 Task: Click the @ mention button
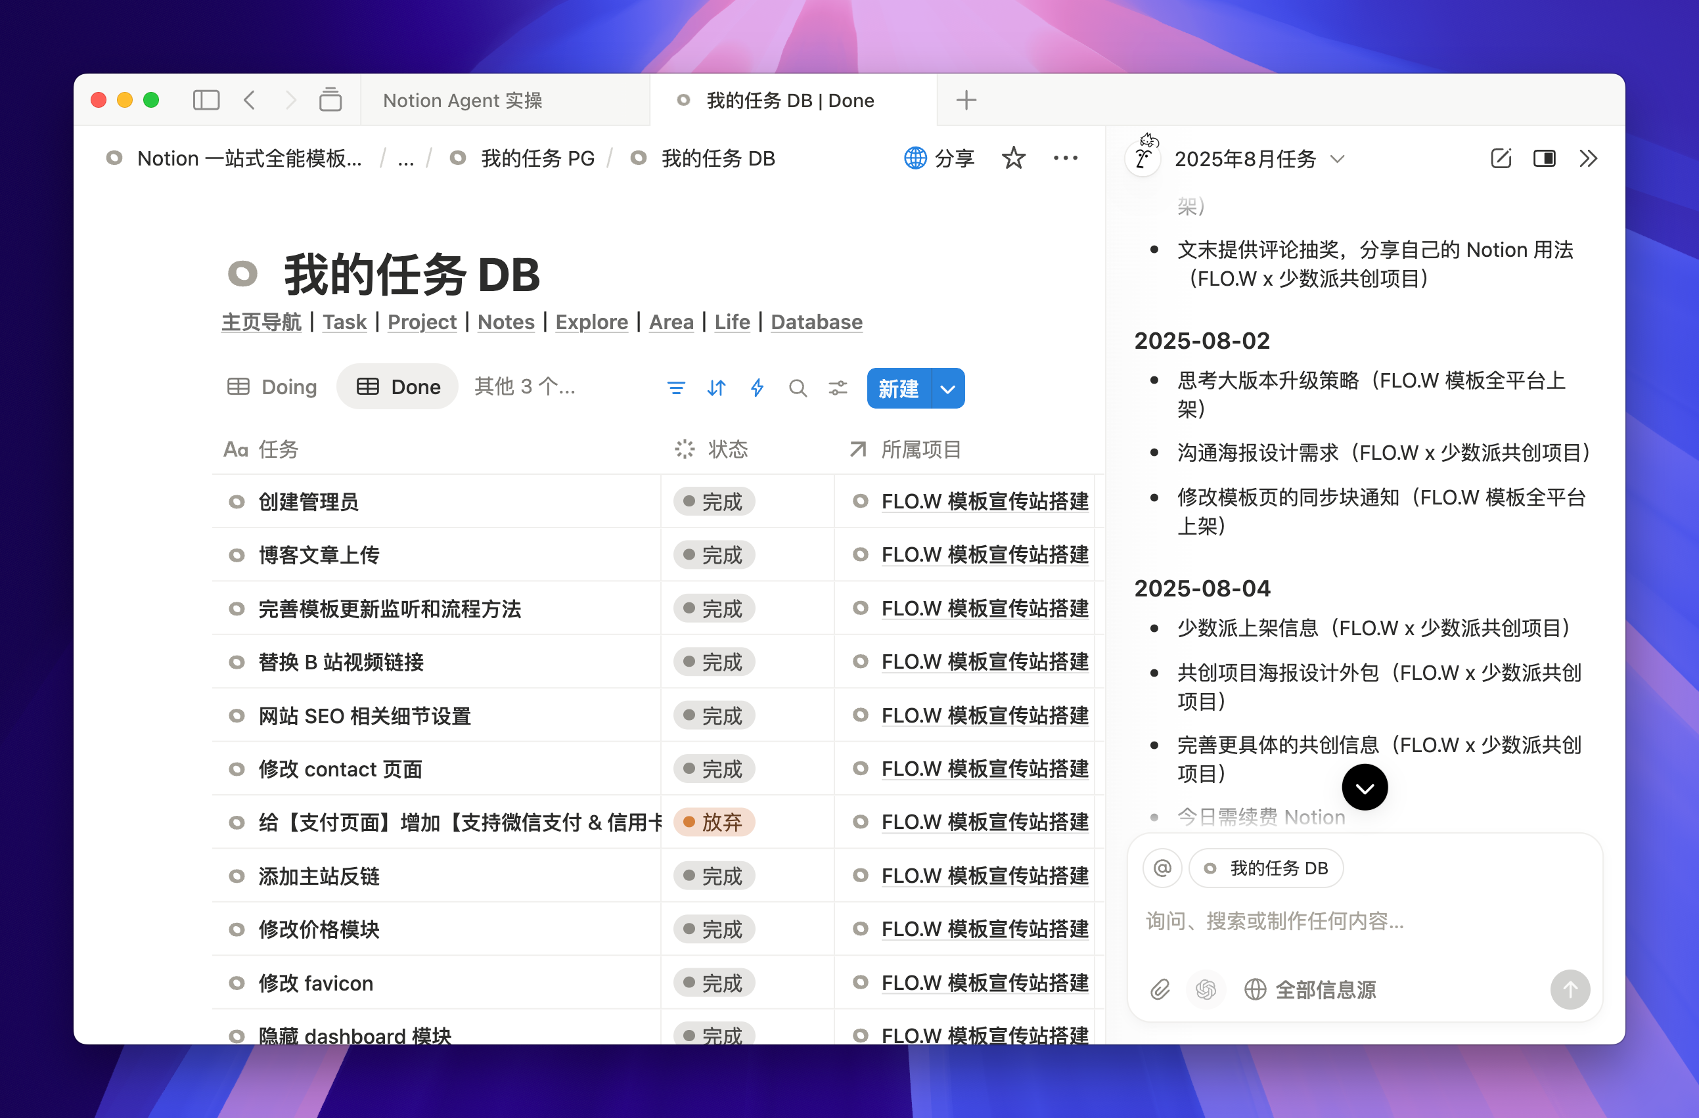[1162, 868]
